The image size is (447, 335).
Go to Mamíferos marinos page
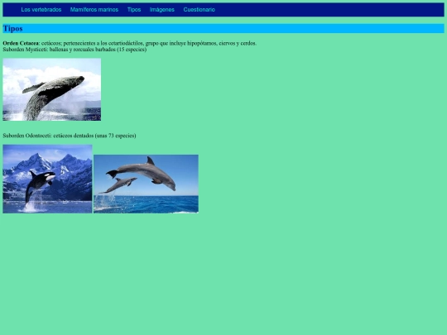(94, 10)
